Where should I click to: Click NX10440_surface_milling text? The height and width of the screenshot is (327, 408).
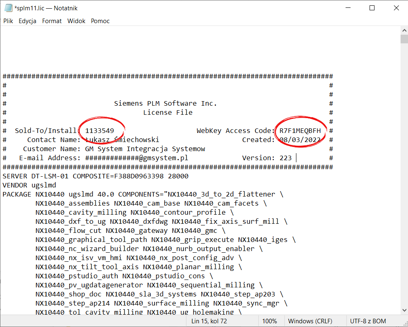tap(162, 303)
